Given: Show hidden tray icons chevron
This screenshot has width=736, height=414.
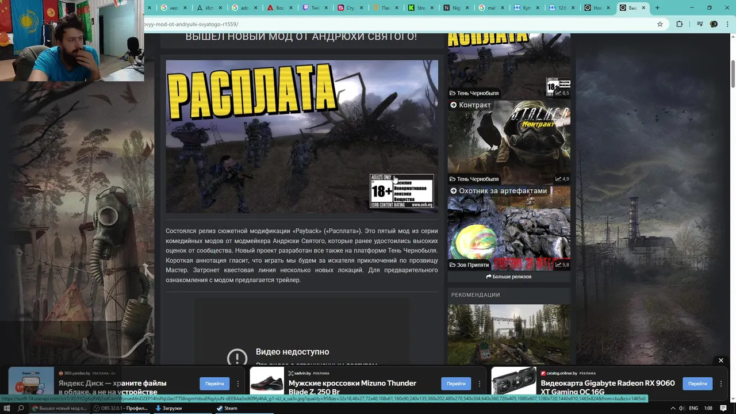Looking at the screenshot, I should pos(672,408).
